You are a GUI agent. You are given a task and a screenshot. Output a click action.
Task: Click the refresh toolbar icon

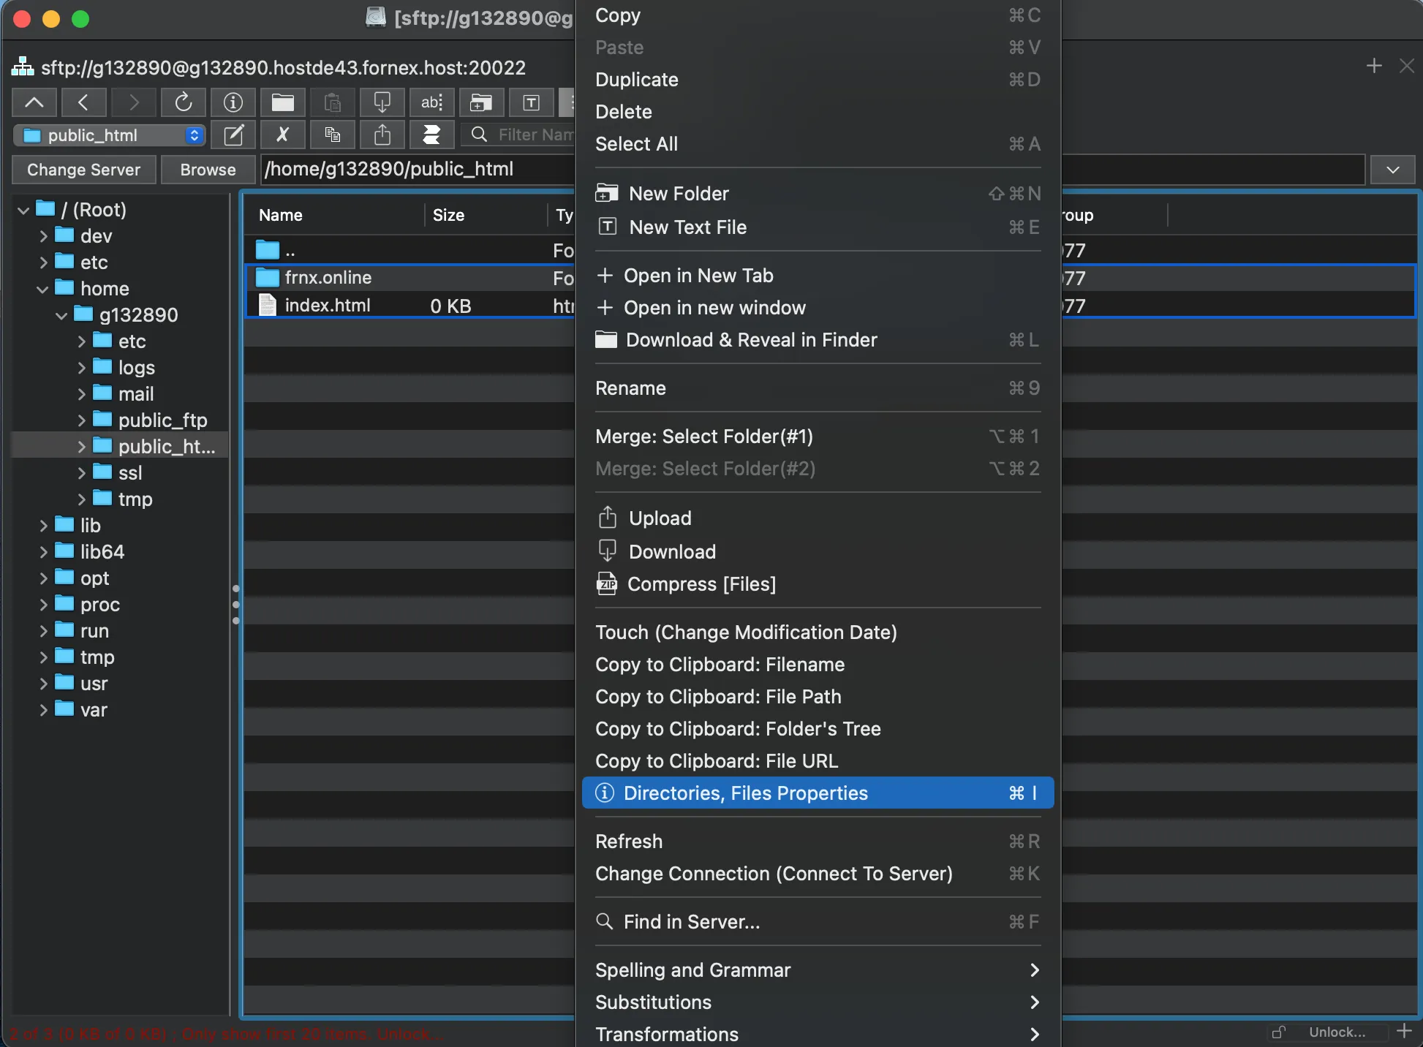pyautogui.click(x=183, y=102)
